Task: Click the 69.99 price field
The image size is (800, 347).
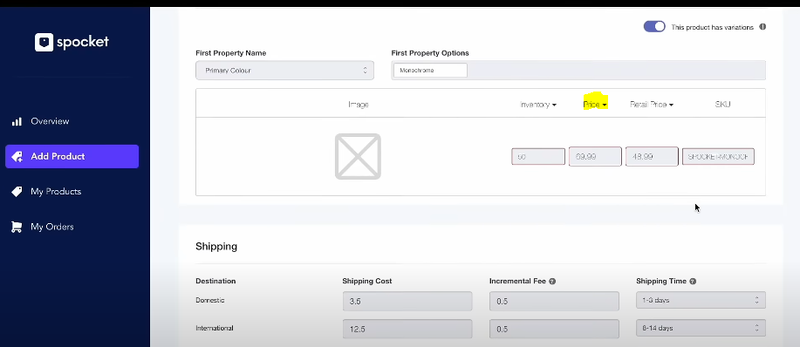Action: [595, 156]
